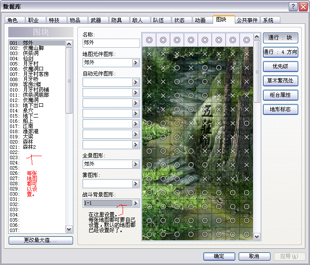
Task: Click the help question mark button
Action: pyautogui.click(x=293, y=7)
